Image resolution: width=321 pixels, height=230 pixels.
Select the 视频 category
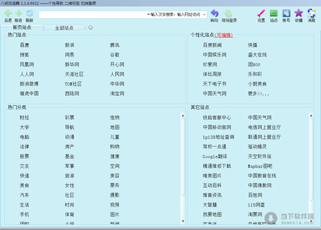(114, 205)
